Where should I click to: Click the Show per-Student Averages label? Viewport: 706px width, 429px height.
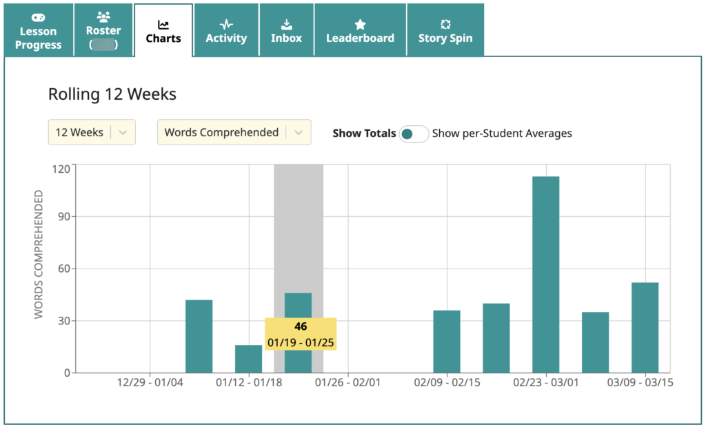[501, 134]
